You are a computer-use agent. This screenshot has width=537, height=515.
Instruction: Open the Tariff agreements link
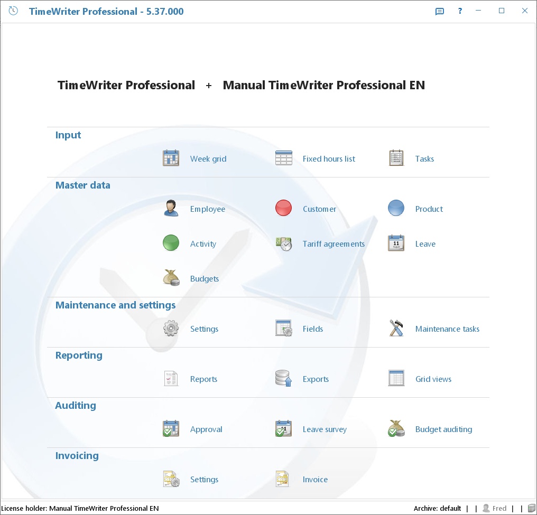(x=334, y=244)
